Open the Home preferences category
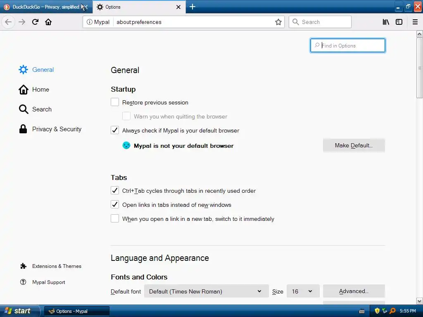The image size is (423, 317). (34, 90)
